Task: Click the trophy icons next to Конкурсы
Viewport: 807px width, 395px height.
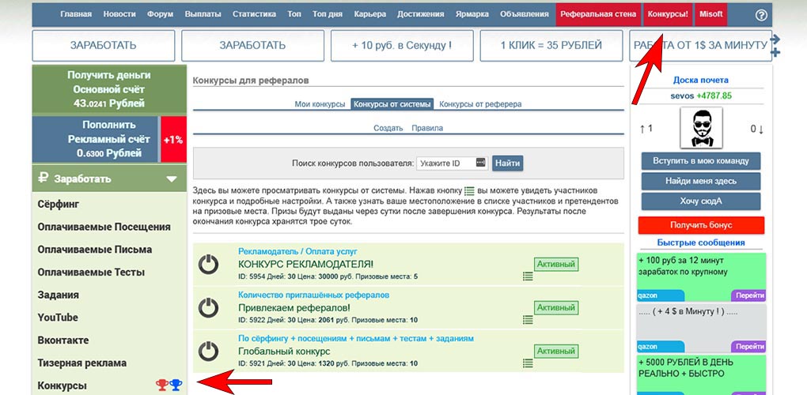Action: pyautogui.click(x=169, y=385)
